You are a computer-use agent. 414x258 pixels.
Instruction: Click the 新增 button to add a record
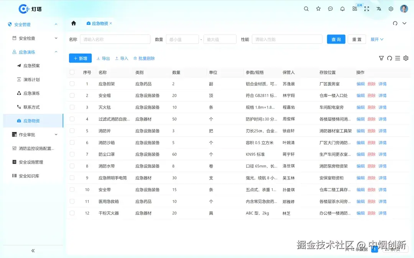(80, 58)
